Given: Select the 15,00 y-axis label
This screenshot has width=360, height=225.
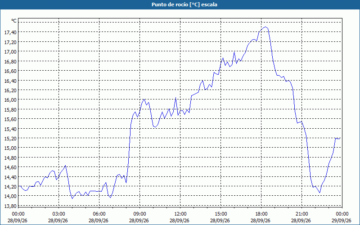Looking at the screenshot, I should (10, 148).
